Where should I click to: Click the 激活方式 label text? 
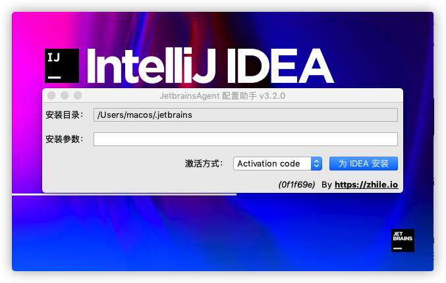(204, 163)
